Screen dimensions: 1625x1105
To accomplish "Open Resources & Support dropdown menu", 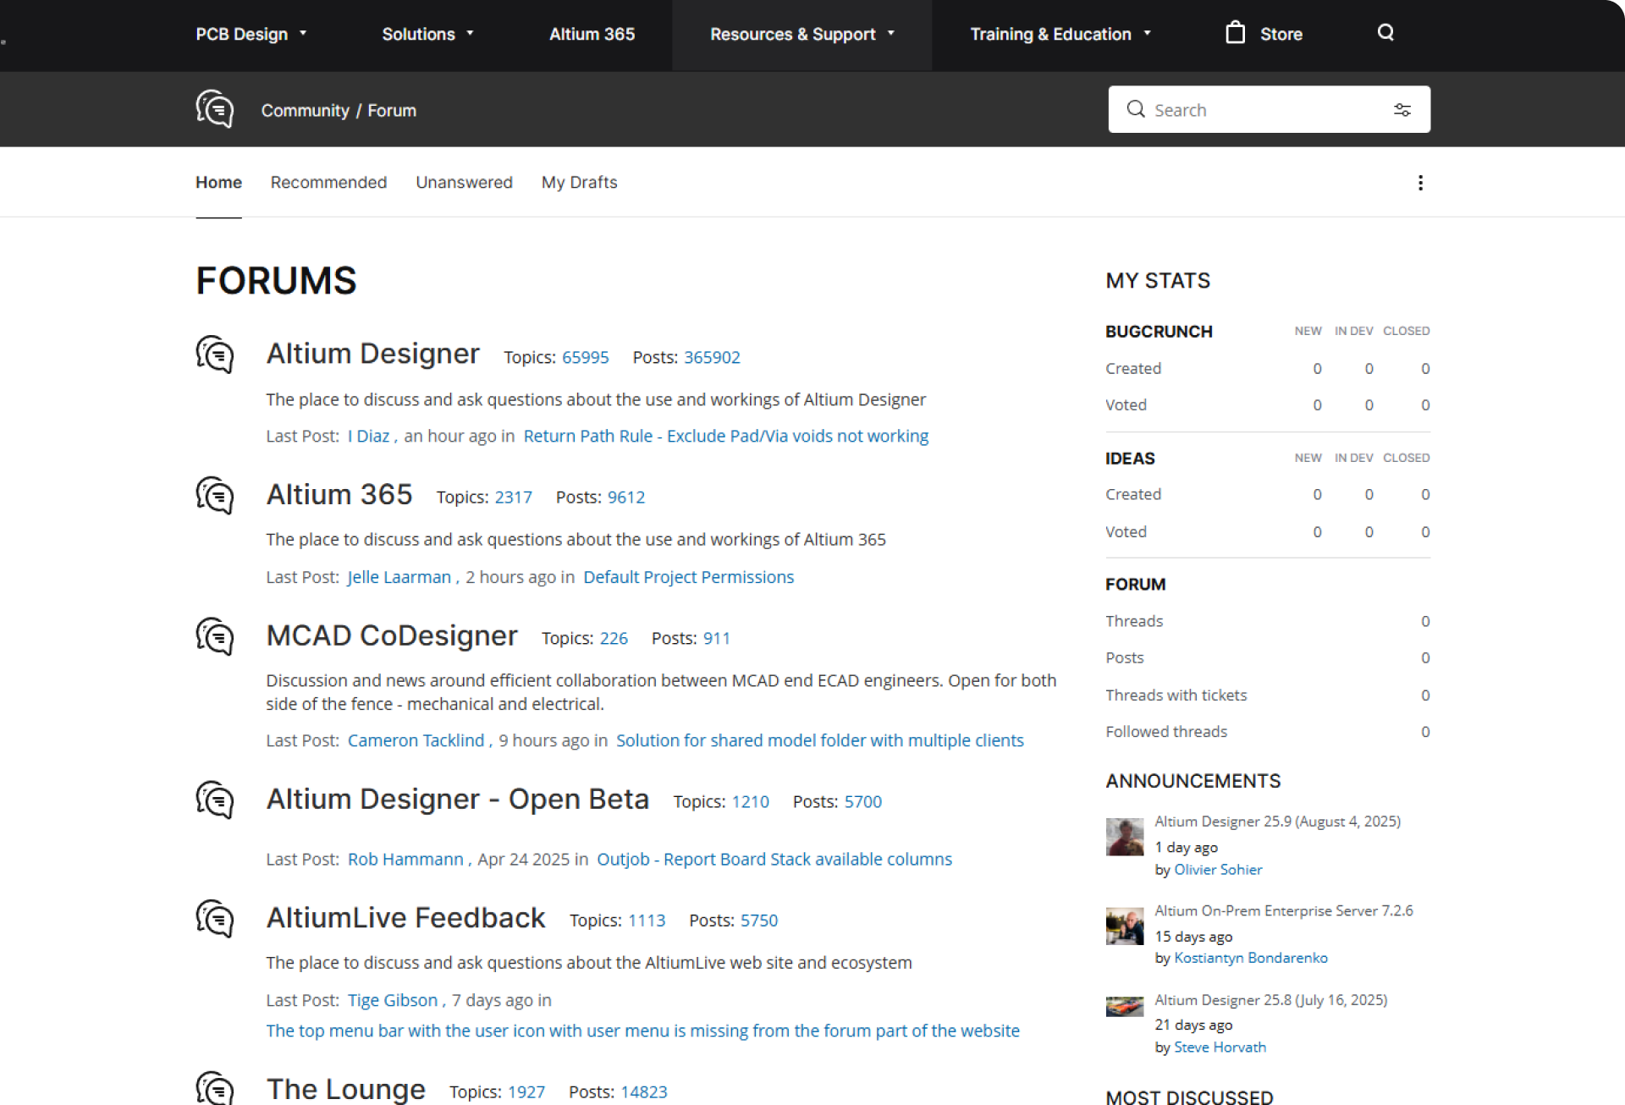I will coord(801,34).
